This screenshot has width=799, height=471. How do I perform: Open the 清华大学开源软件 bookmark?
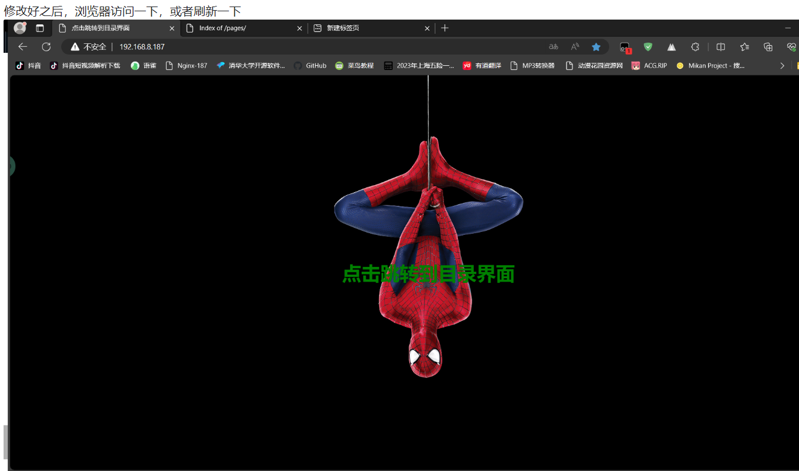tap(251, 66)
